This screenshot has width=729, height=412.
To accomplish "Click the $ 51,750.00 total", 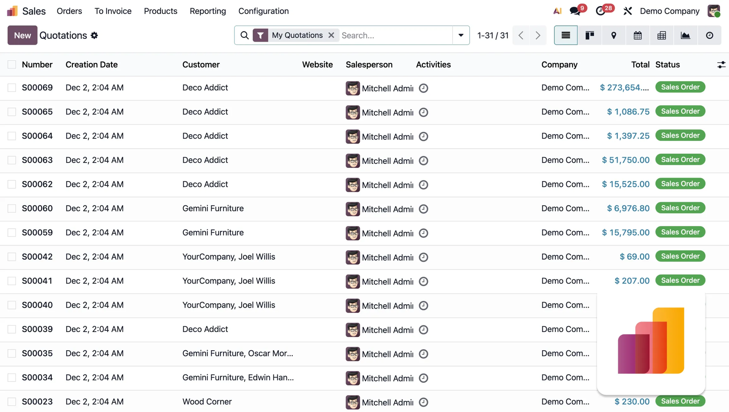I will pos(626,160).
